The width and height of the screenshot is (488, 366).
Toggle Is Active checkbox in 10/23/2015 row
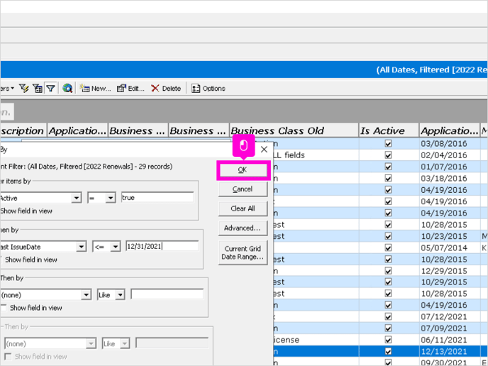point(388,236)
